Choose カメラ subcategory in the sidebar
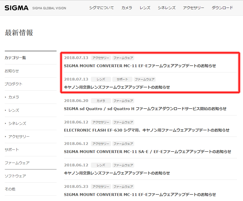Viewport: 243px width, 201px height. coord(14,97)
